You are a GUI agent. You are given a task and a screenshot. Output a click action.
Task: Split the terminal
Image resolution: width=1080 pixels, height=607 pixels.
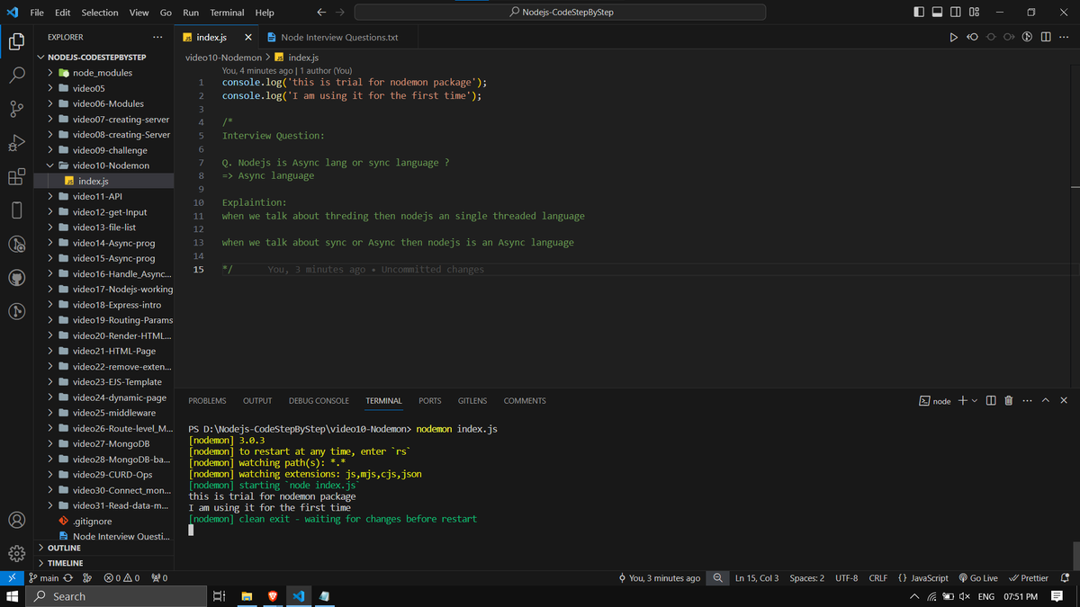point(990,401)
